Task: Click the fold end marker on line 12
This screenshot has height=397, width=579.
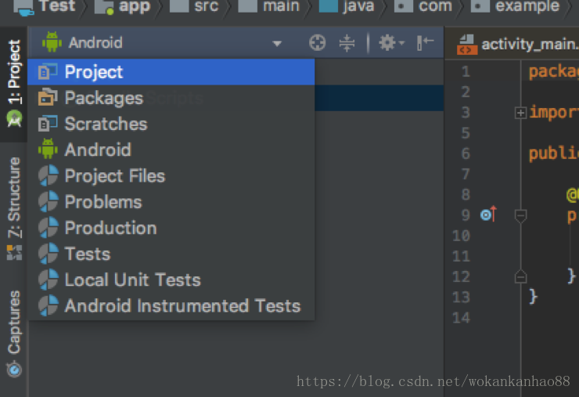Action: click(520, 276)
